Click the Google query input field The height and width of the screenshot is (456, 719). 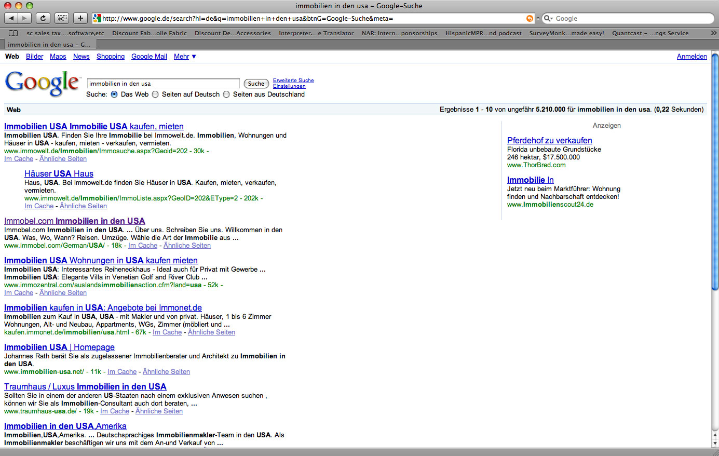click(x=163, y=84)
